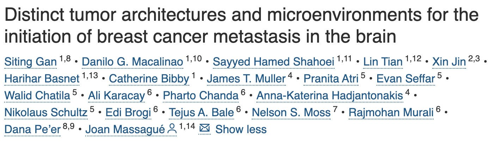Click Dana Pe'er author name
The height and width of the screenshot is (143, 490).
[x=33, y=129]
